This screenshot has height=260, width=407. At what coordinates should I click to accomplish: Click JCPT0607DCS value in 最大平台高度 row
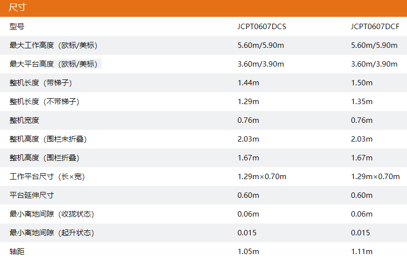tap(260, 64)
